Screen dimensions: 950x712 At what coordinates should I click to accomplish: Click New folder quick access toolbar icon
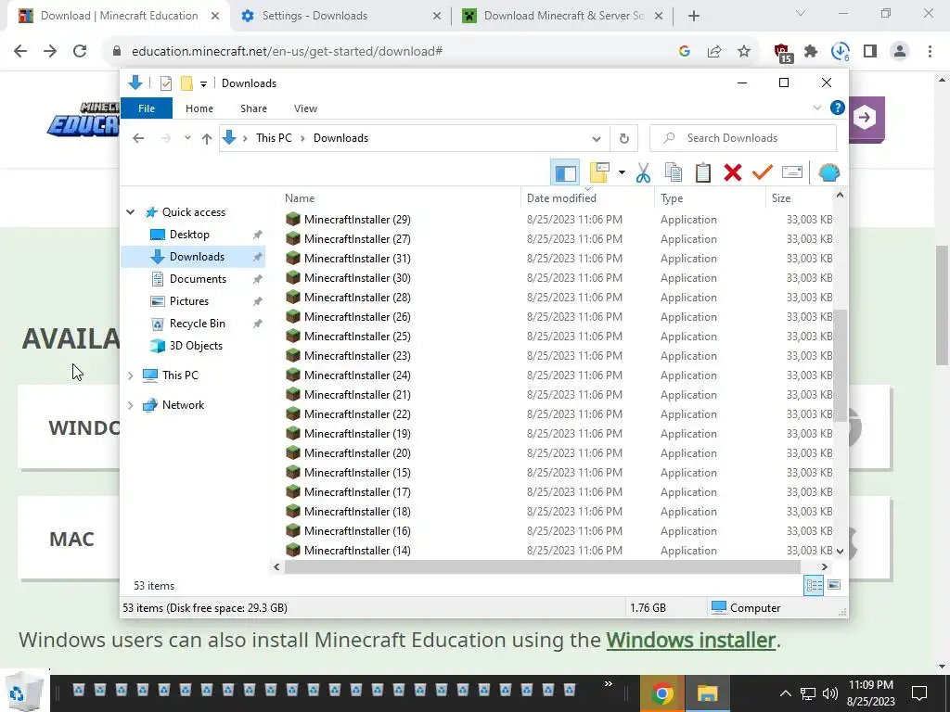click(186, 83)
